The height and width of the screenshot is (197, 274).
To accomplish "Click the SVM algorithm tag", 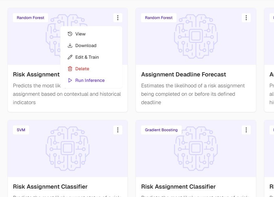I will coord(21,130).
